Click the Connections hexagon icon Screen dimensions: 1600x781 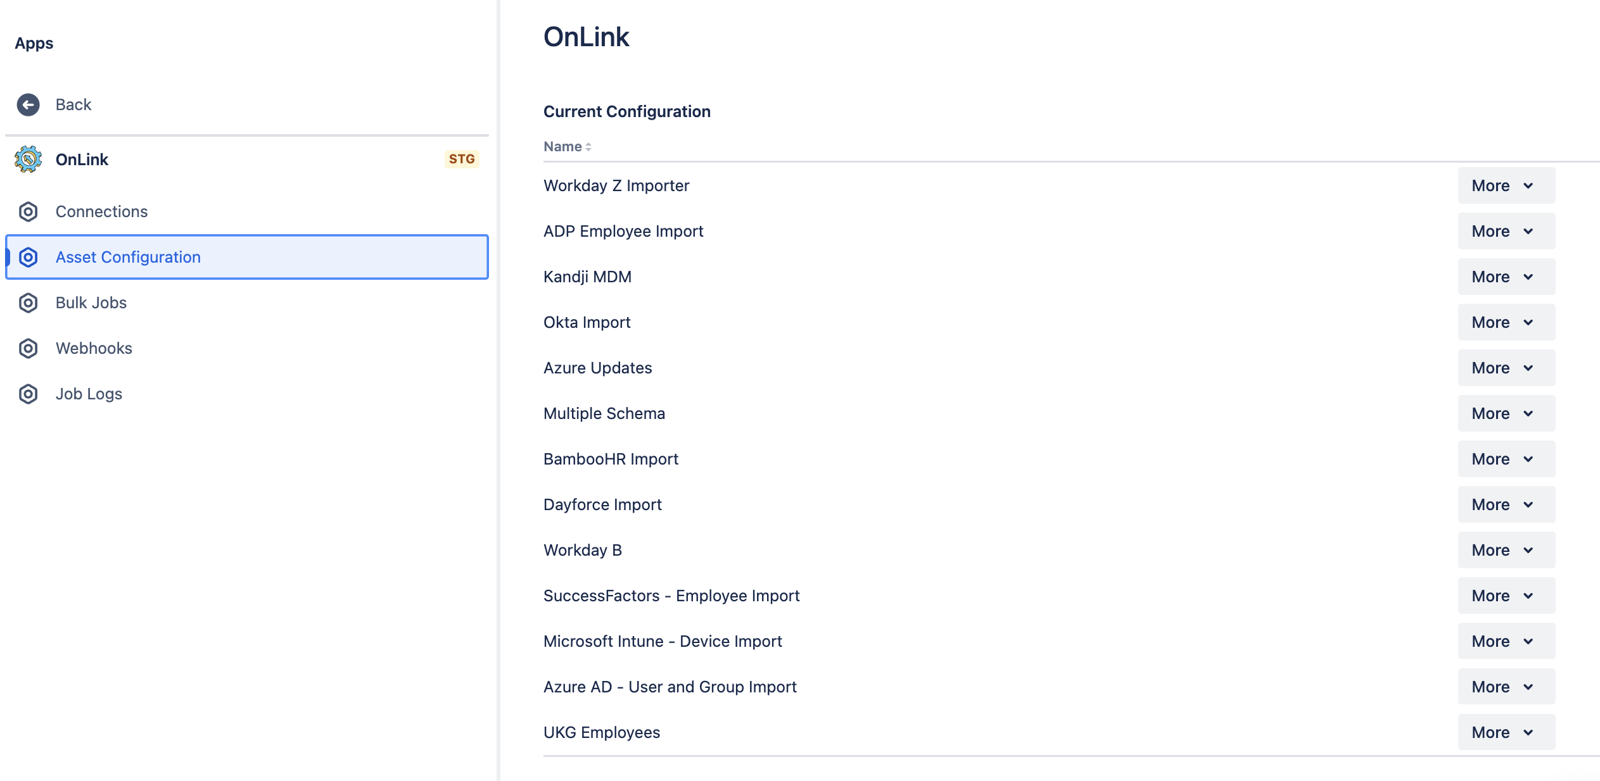click(x=28, y=211)
